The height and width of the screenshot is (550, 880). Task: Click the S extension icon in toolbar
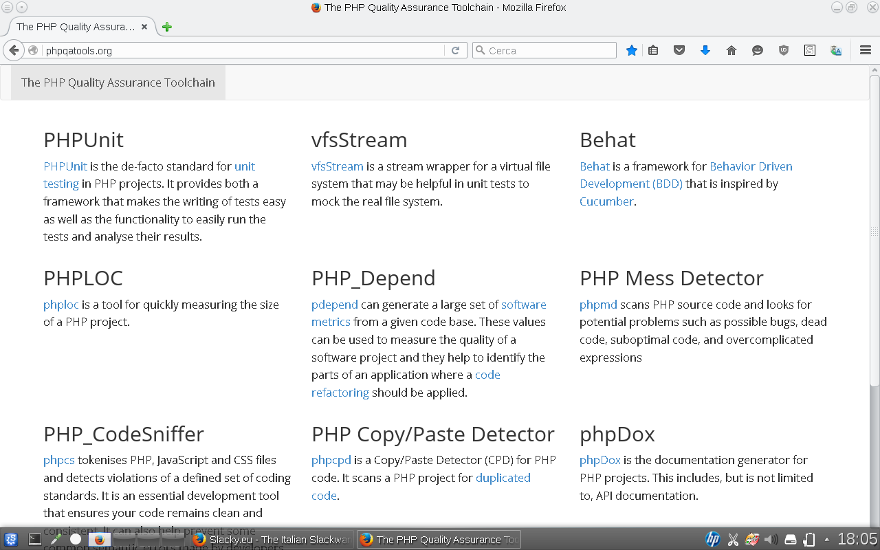pyautogui.click(x=810, y=50)
